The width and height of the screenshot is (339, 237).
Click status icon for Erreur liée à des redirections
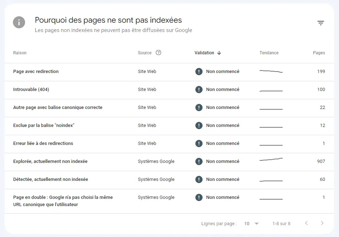(x=199, y=143)
